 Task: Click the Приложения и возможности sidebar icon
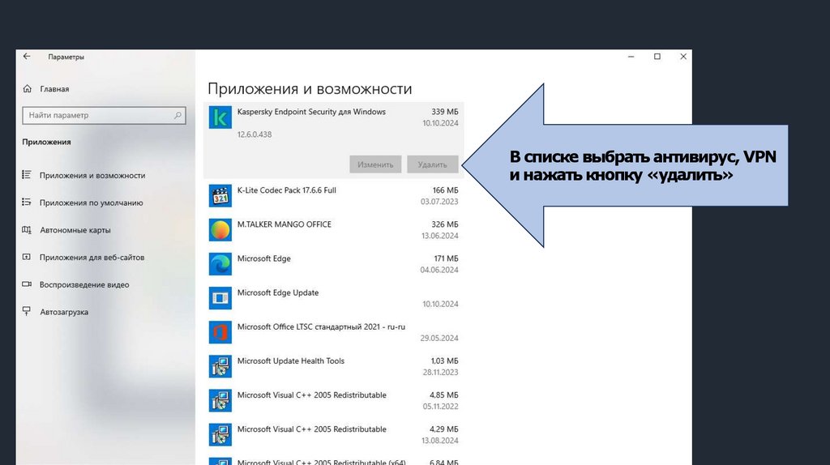pyautogui.click(x=27, y=174)
